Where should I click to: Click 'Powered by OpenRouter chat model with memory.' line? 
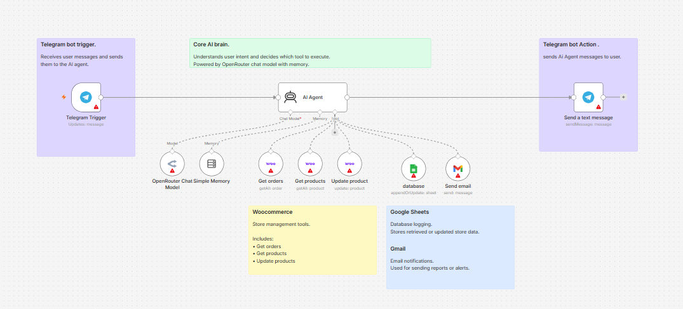click(x=252, y=64)
